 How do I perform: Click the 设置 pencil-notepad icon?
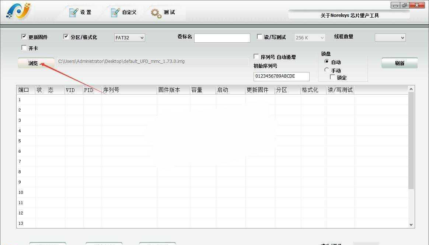[74, 13]
